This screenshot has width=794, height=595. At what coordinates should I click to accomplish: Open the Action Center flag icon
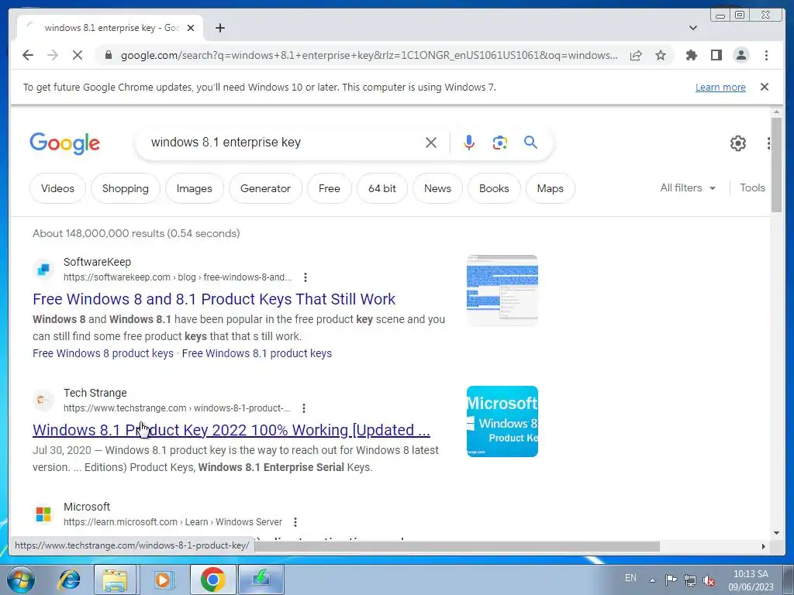671,580
